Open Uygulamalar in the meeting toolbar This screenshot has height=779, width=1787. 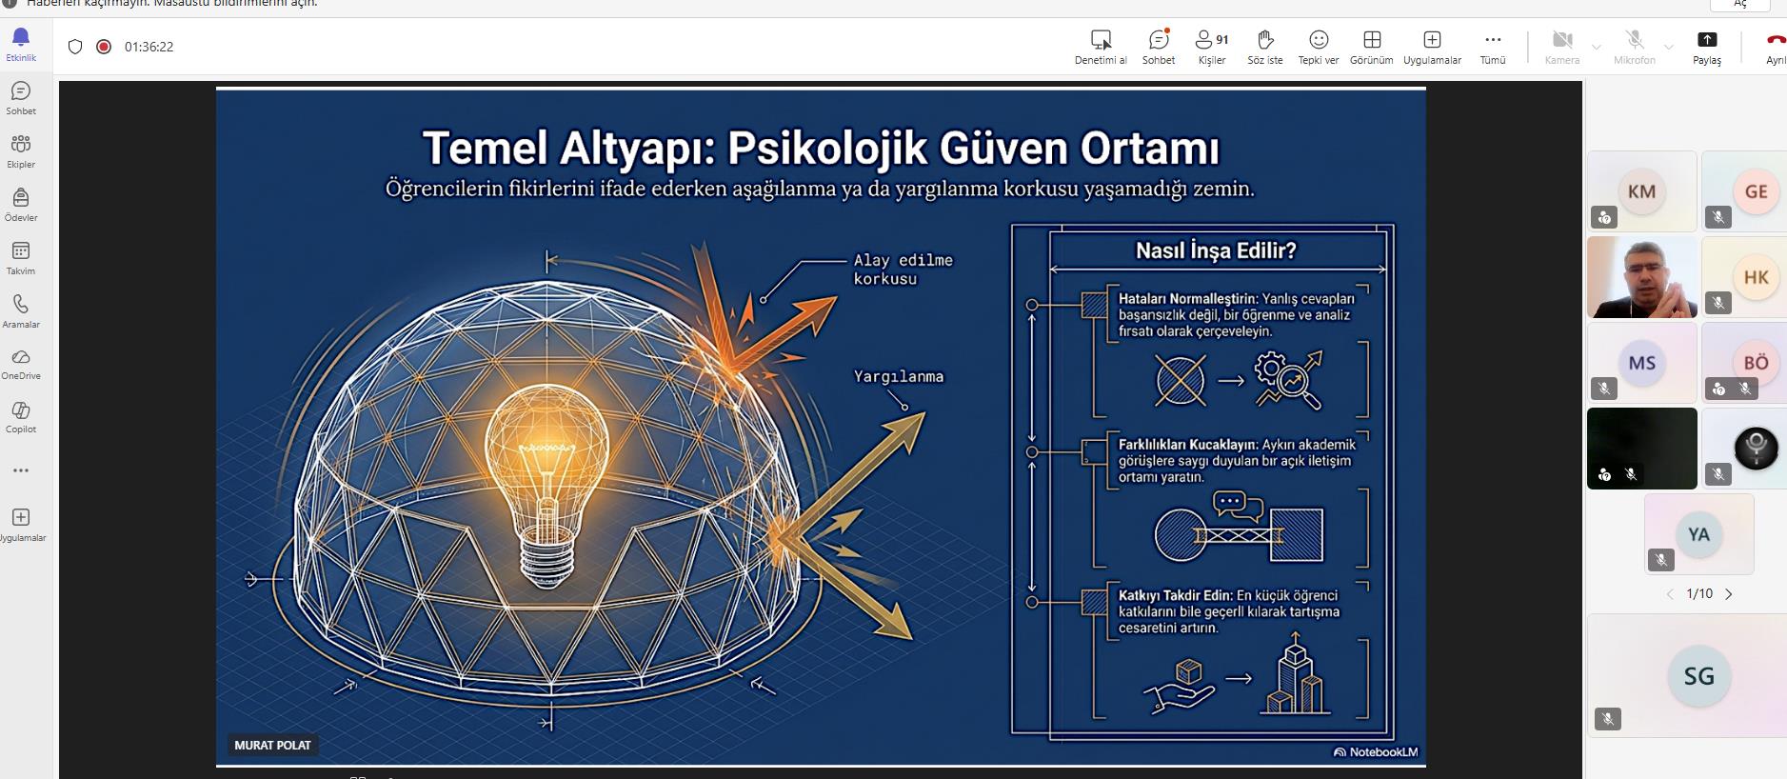(1431, 46)
